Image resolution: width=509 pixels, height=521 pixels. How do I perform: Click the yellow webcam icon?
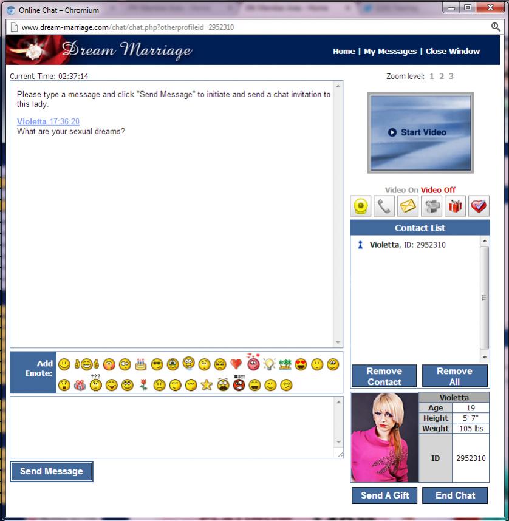361,206
